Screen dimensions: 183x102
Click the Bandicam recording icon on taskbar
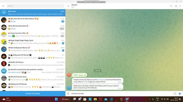tap(122, 99)
